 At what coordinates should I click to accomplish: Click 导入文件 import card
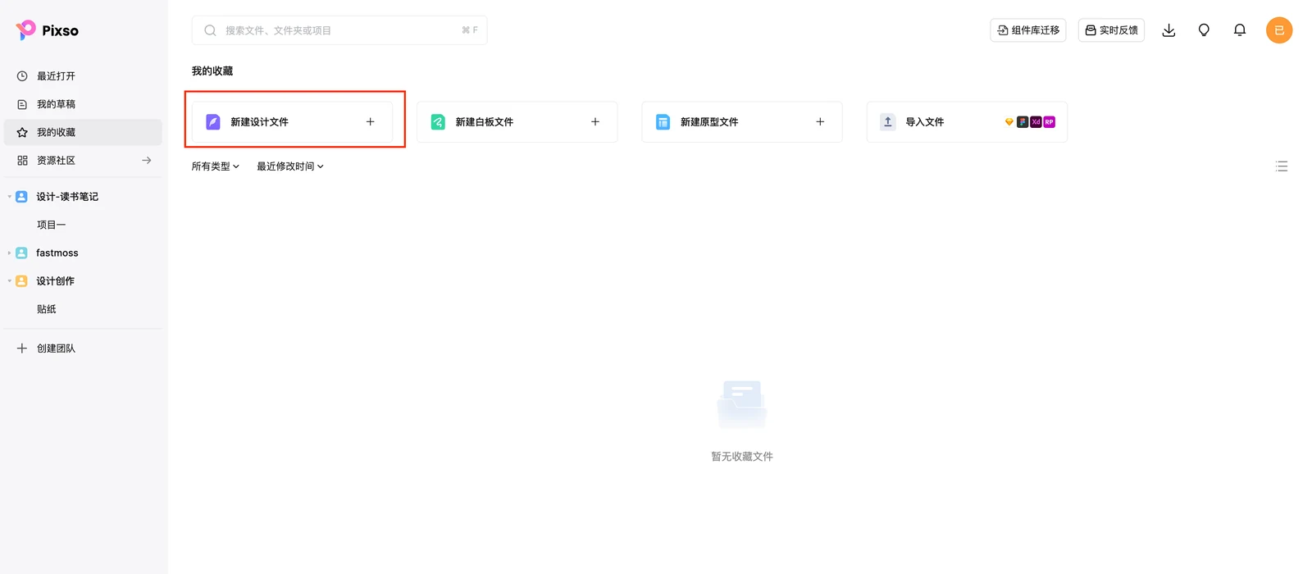pos(967,122)
